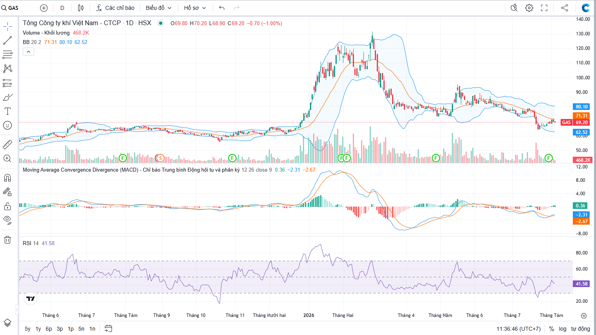Collapse the left drawing toolbar arrow
This screenshot has width=596, height=335.
point(17,310)
